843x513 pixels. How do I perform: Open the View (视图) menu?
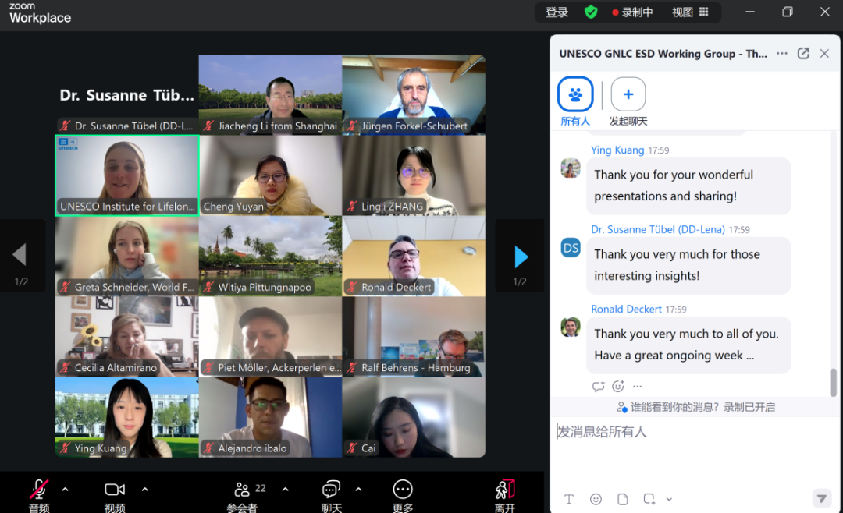(x=690, y=12)
